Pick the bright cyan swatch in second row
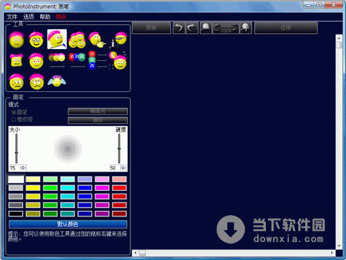 (68, 188)
